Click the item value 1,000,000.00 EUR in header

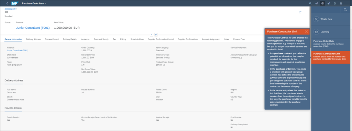67,28
